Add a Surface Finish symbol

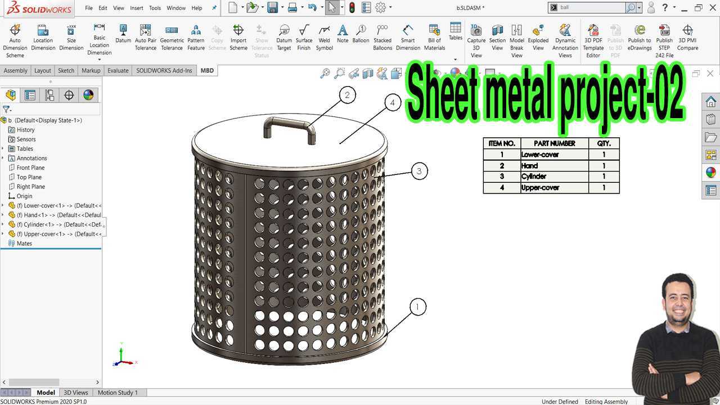pyautogui.click(x=304, y=37)
